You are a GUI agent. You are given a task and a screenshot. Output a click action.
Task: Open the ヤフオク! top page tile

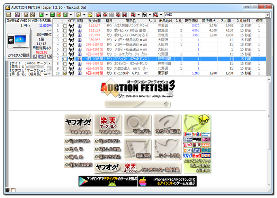click(x=78, y=125)
